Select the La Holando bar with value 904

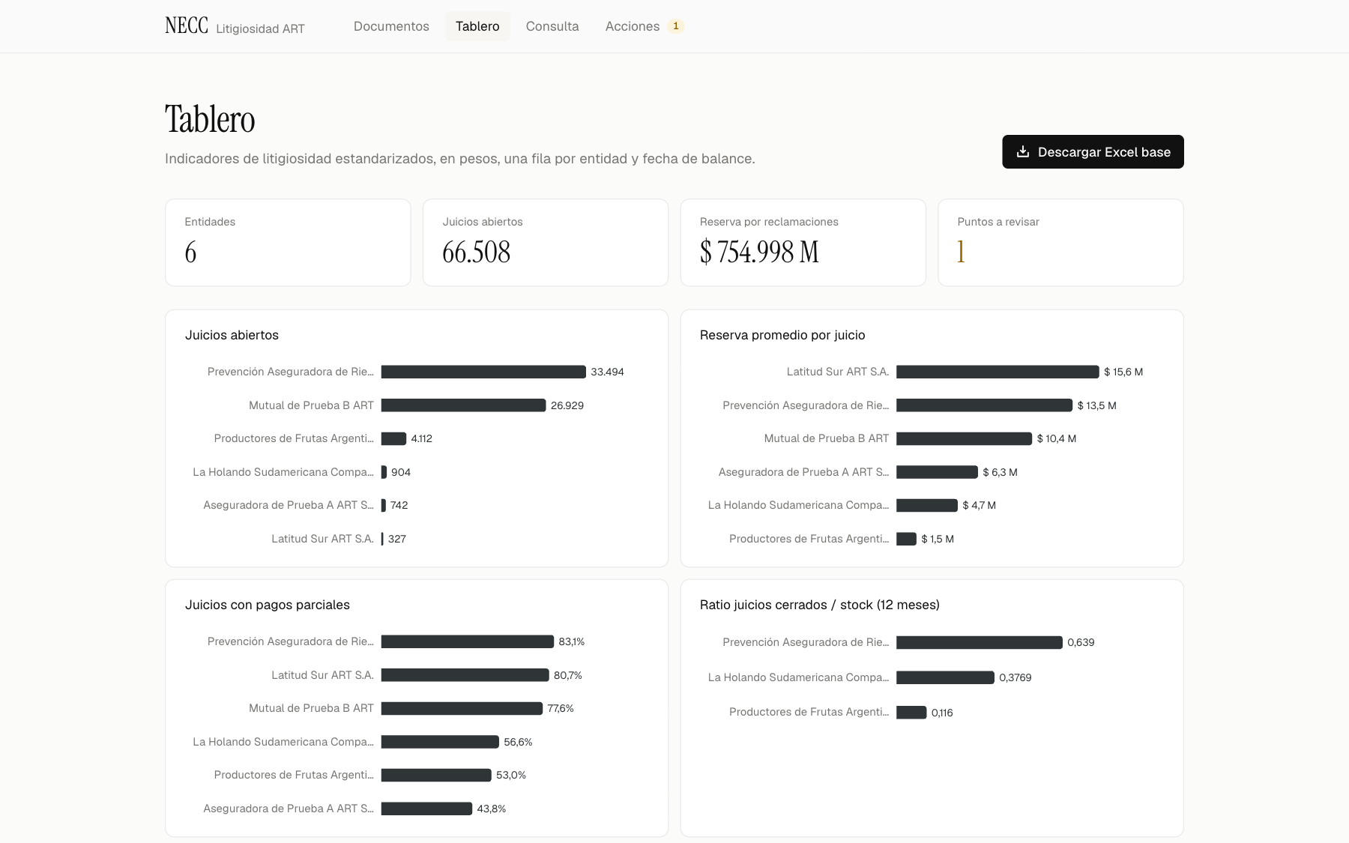(x=384, y=472)
